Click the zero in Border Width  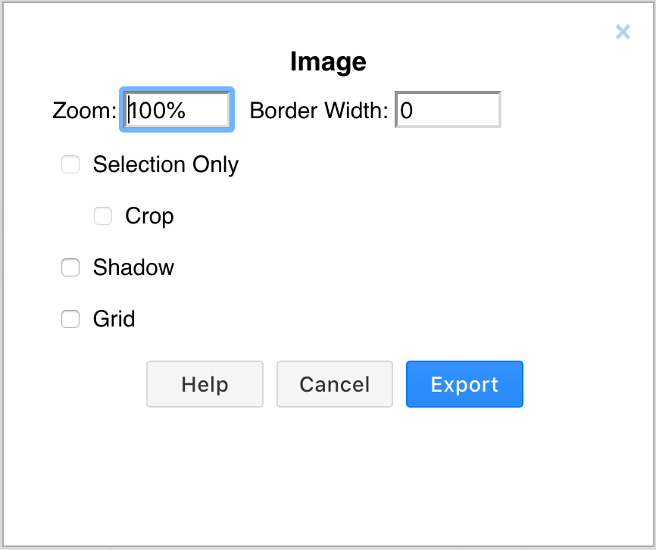(x=405, y=109)
